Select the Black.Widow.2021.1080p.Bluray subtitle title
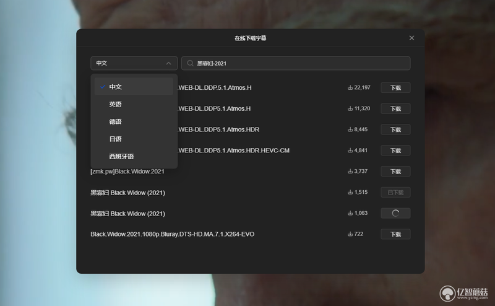 click(x=173, y=234)
